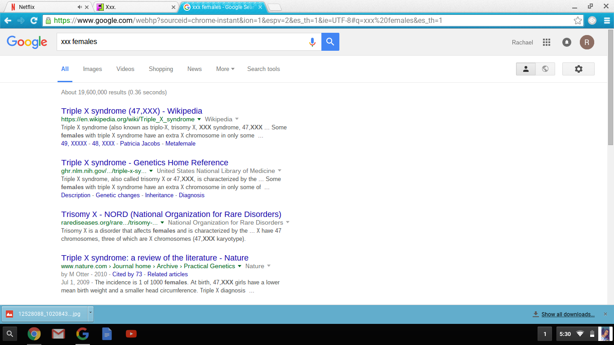Bookmark page with the star icon
This screenshot has width=614, height=345.
pyautogui.click(x=578, y=21)
